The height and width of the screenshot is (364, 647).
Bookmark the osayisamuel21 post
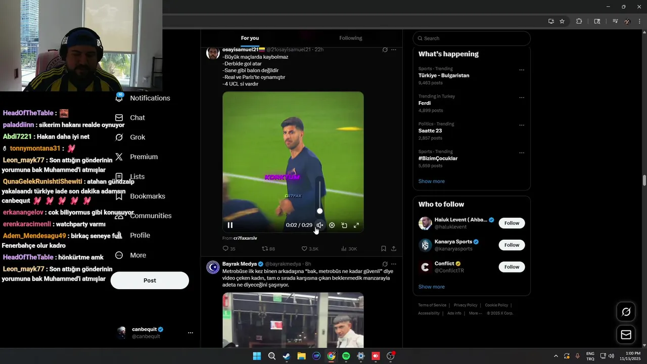pyautogui.click(x=384, y=249)
